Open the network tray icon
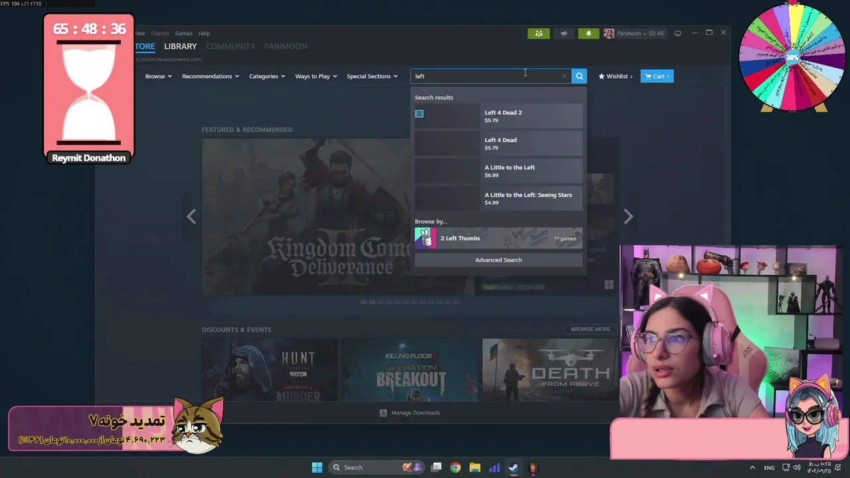The height and width of the screenshot is (478, 850). tap(786, 467)
